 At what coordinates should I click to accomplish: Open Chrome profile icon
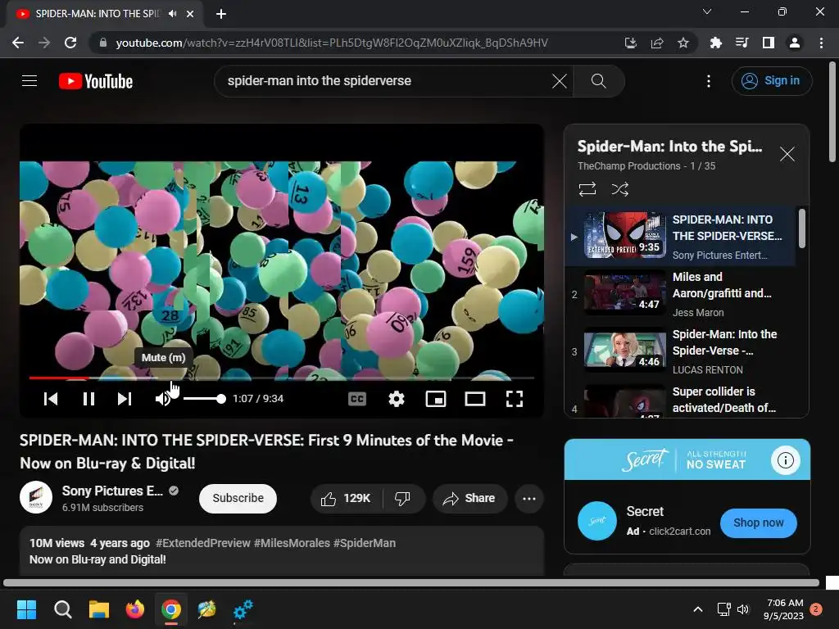(x=795, y=43)
